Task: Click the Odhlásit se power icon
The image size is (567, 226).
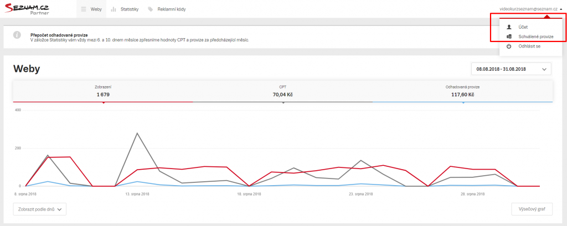Action: tap(509, 46)
